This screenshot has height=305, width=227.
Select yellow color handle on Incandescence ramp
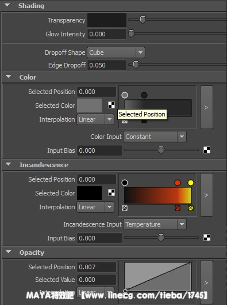pos(191,183)
